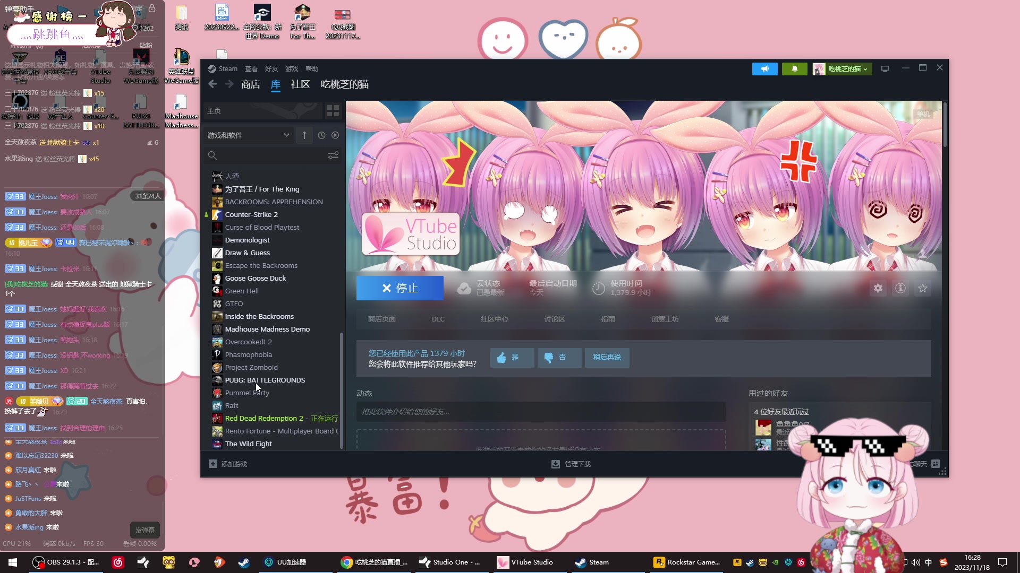Open the 创意工坊 link
Image resolution: width=1020 pixels, height=573 pixels.
[665, 319]
